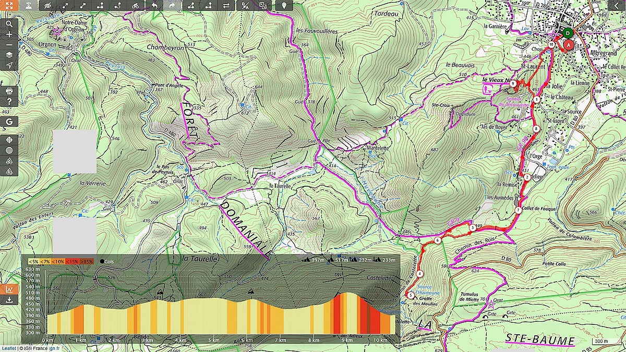Click the 517m elevation statistic
Image resolution: width=626 pixels, height=352 pixels.
(x=338, y=260)
